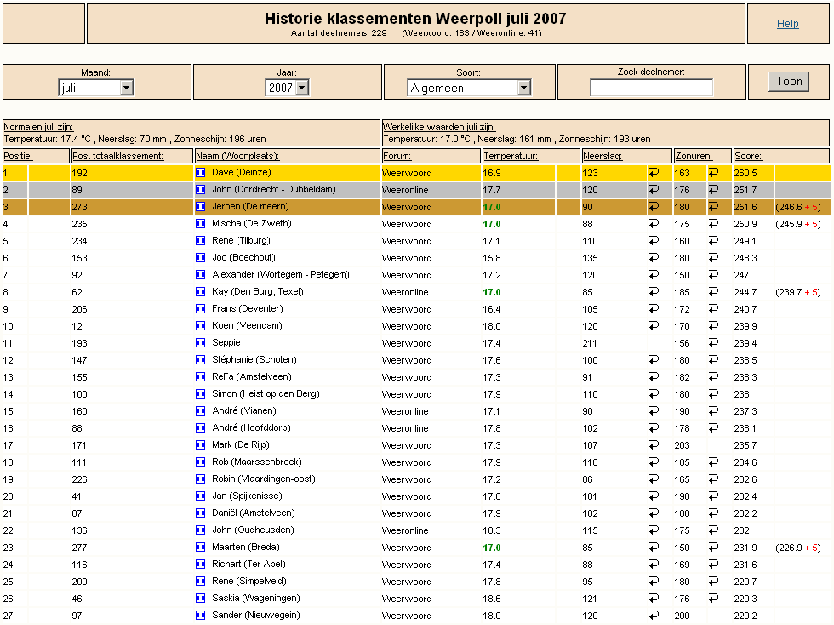Sort by the Score column header
Screen dimensions: 834x625
coord(748,156)
